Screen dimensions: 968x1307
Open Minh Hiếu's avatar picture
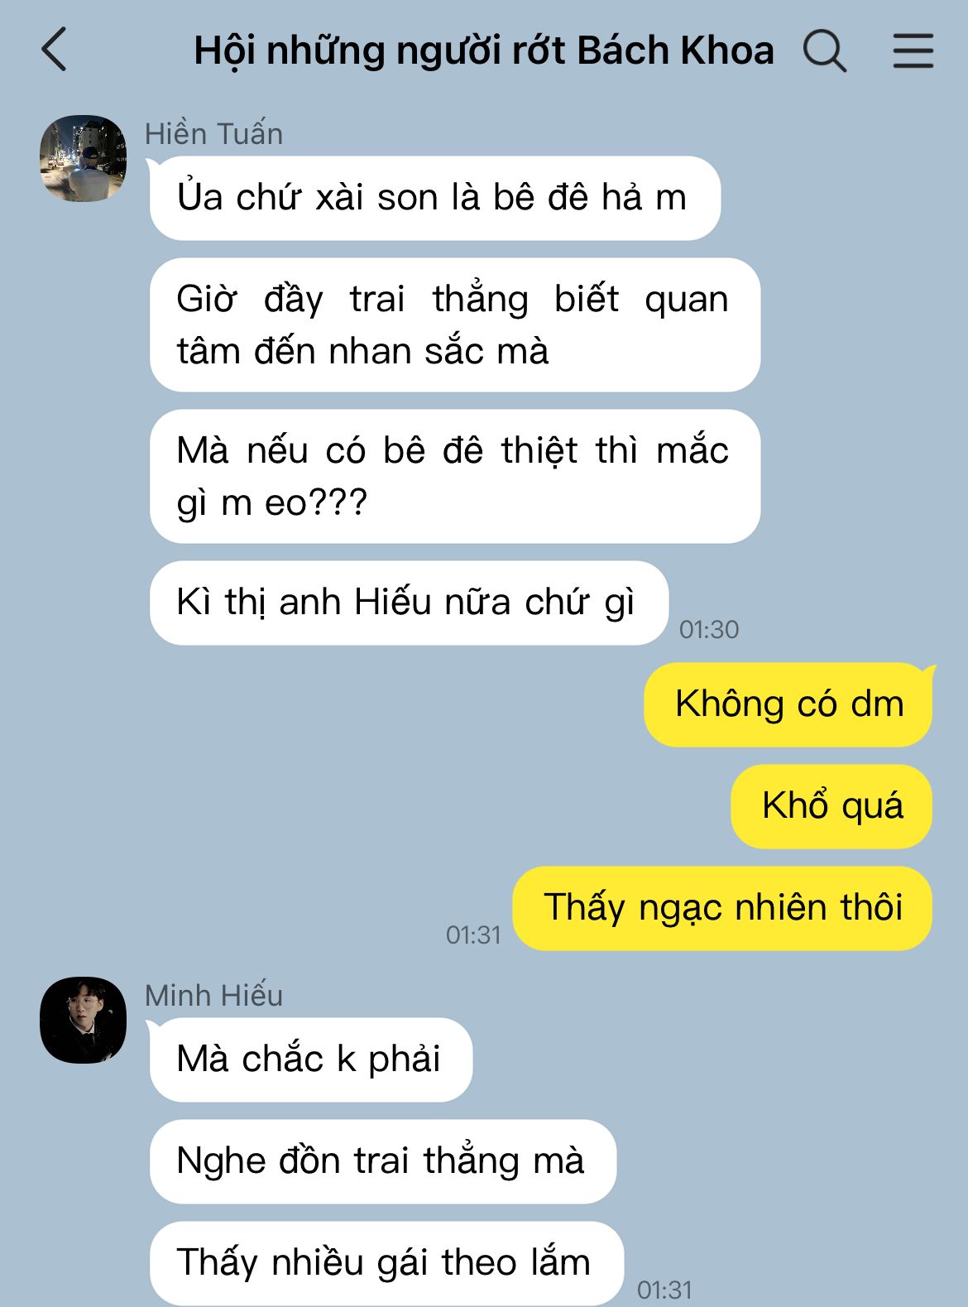(x=84, y=1020)
